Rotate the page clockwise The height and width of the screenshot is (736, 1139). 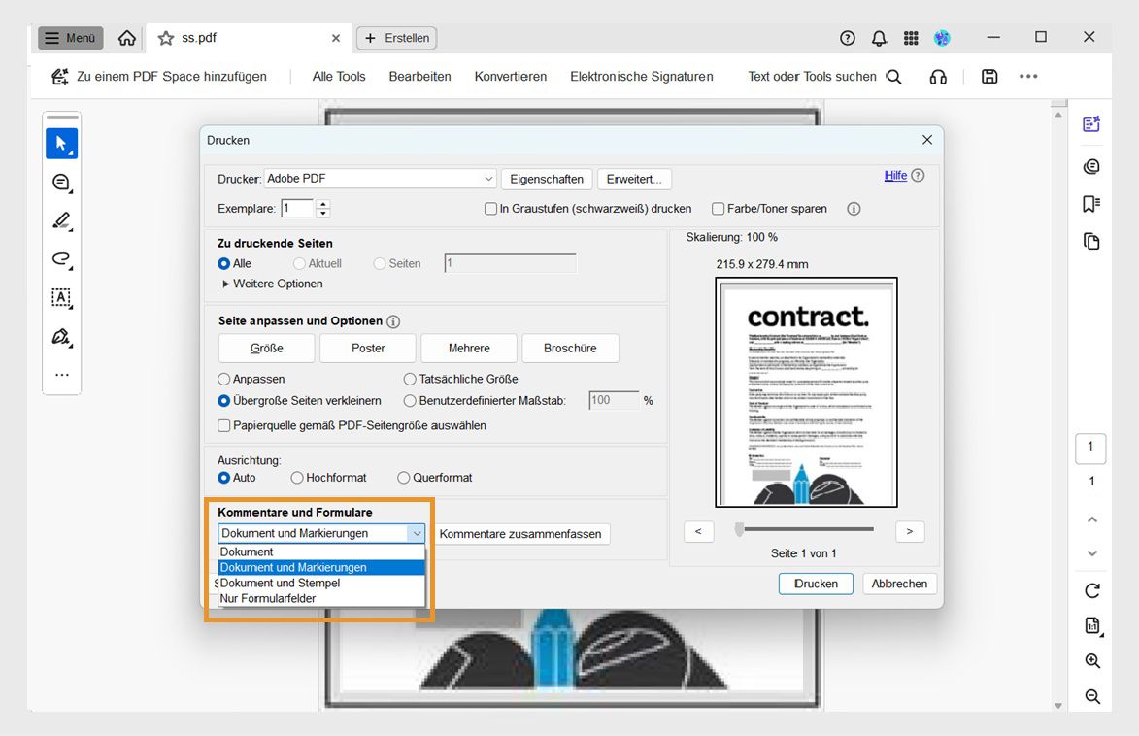coord(1091,589)
